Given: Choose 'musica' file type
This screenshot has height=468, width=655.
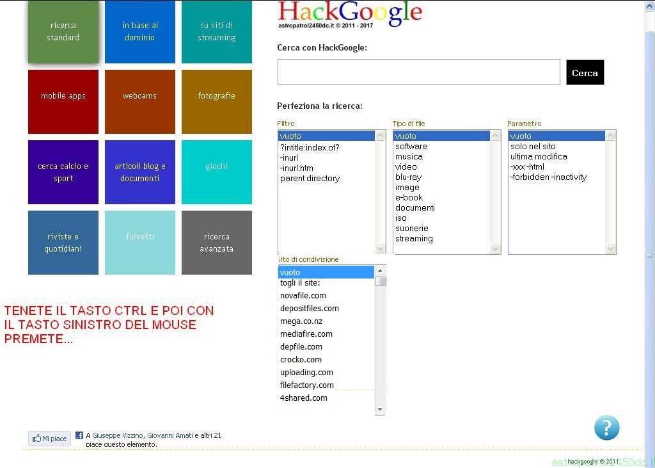Looking at the screenshot, I should coord(441,156).
